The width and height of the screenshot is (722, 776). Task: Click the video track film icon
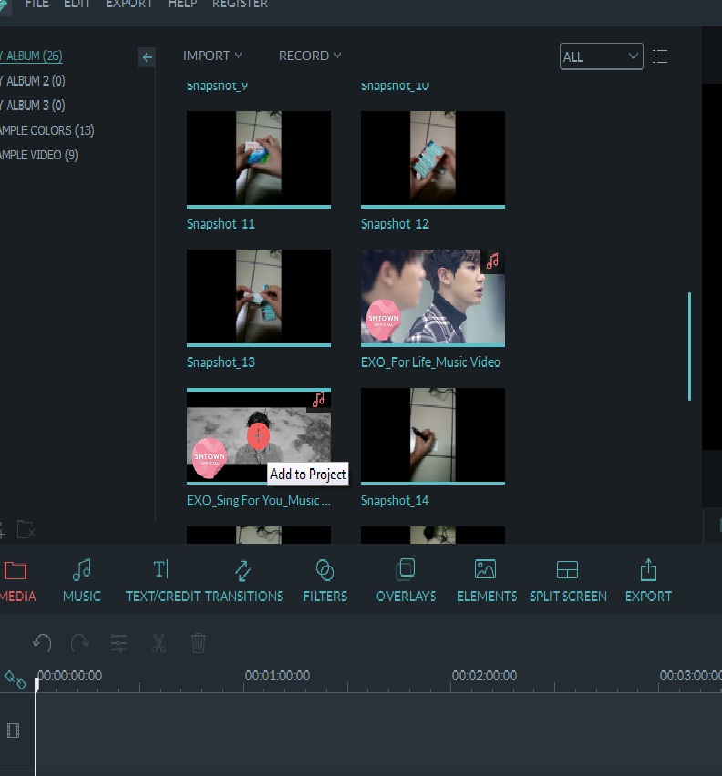[x=14, y=730]
